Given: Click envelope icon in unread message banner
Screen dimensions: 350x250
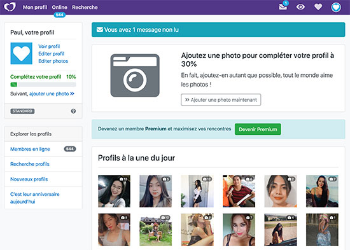Looking at the screenshot, I should (x=100, y=29).
